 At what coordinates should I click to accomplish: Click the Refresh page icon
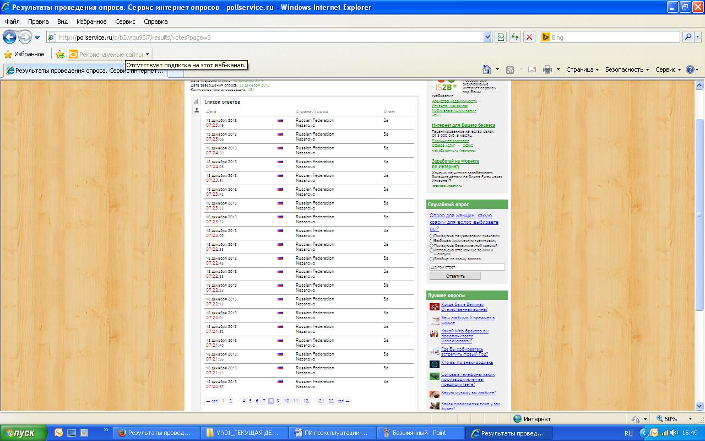[x=515, y=37]
